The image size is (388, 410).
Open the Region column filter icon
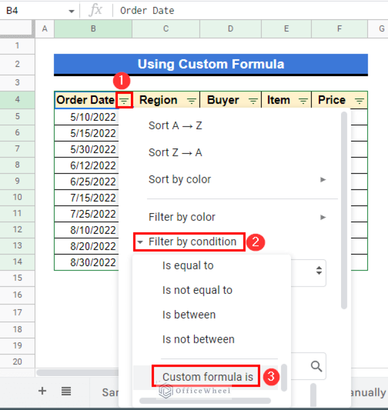coord(191,101)
